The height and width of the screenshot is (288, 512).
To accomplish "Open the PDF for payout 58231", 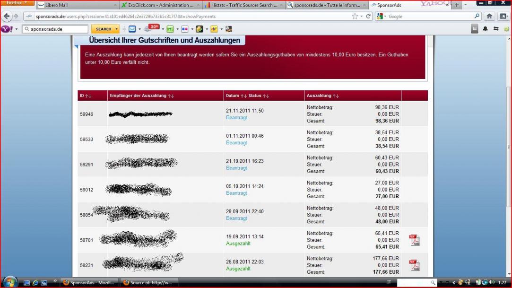I will click(414, 265).
